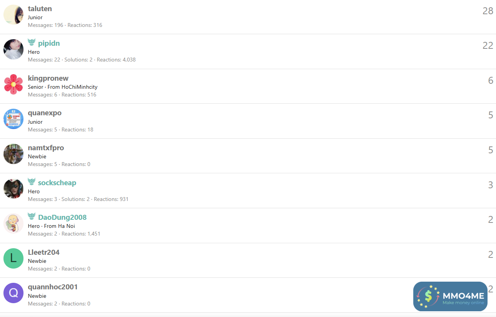Viewport: 496px width, 317px height.
Task: Click taluten's profile avatar
Action: tap(13, 15)
